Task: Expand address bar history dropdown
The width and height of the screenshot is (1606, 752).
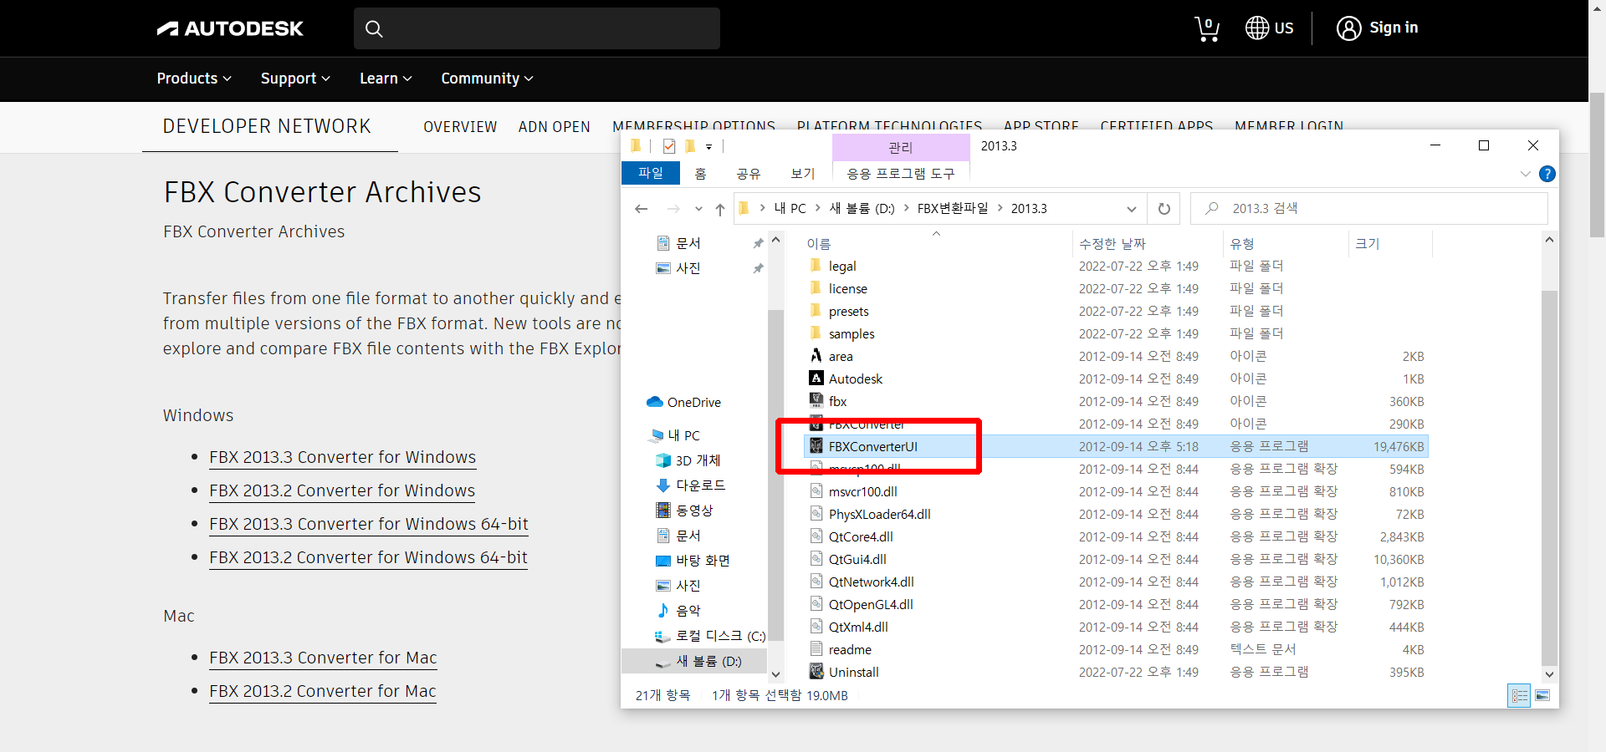Action: coord(1132,209)
